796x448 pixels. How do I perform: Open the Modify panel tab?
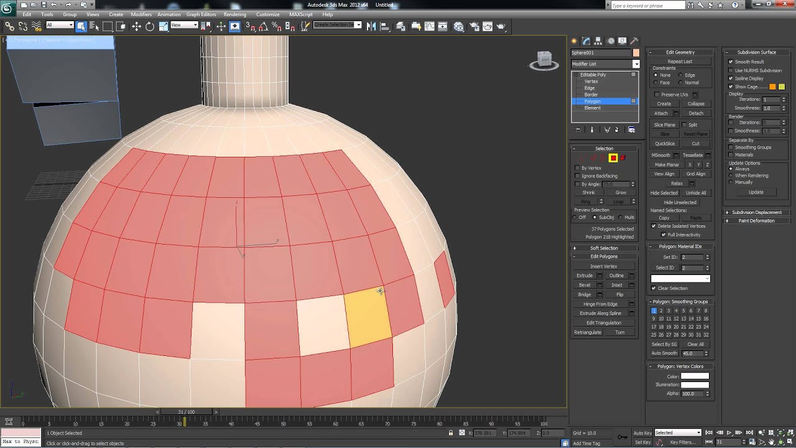[586, 41]
